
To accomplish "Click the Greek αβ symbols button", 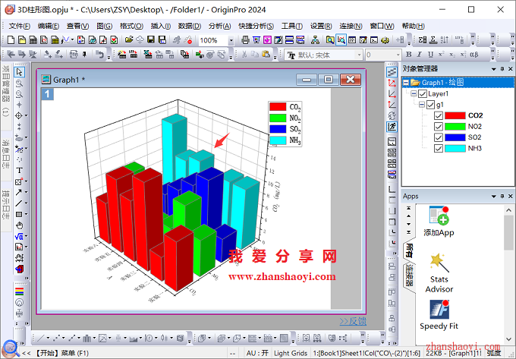I will tap(474, 55).
